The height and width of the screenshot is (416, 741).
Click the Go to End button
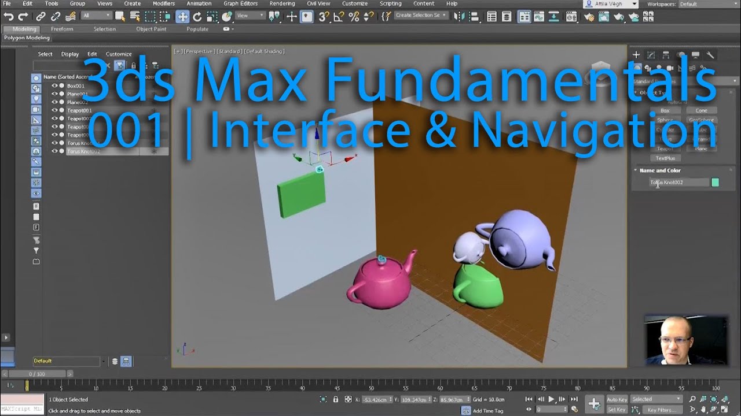pyautogui.click(x=574, y=399)
